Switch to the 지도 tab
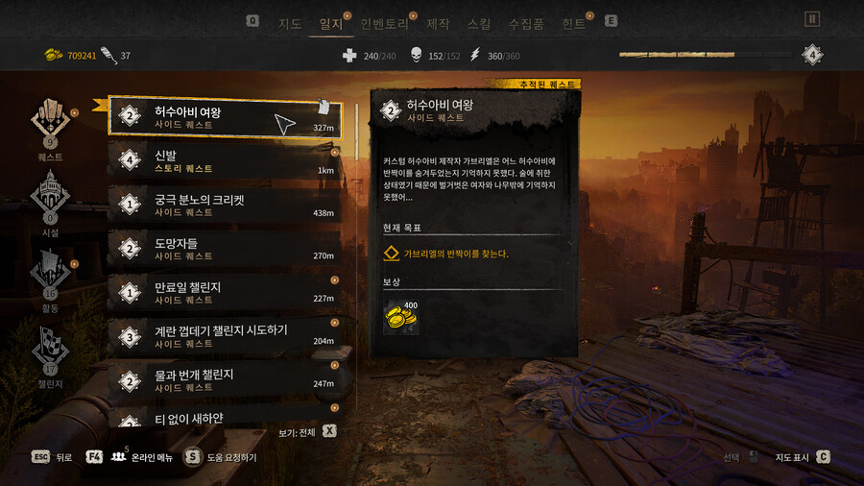The image size is (864, 486). [290, 24]
